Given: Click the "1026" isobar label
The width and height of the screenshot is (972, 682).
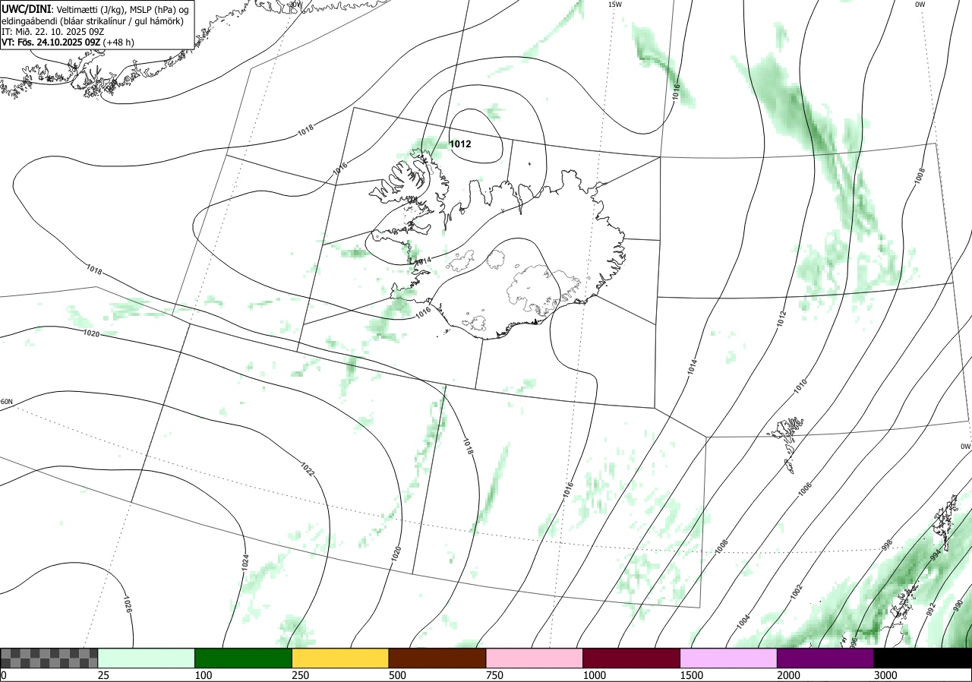Looking at the screenshot, I should point(127,605).
